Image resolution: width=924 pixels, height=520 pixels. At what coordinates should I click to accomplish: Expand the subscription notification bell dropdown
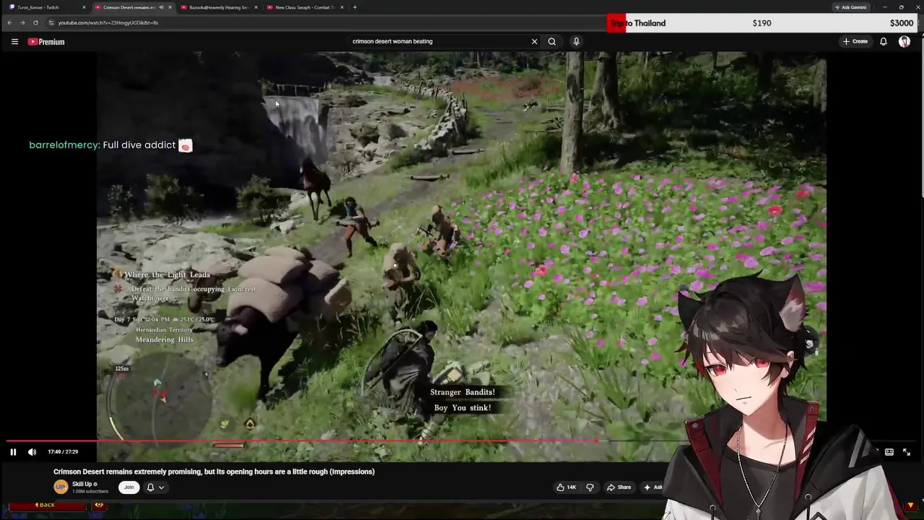pos(155,487)
